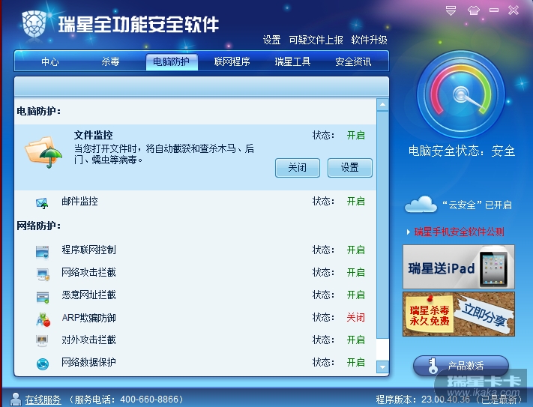Click the key icon on 产品激活

433,366
